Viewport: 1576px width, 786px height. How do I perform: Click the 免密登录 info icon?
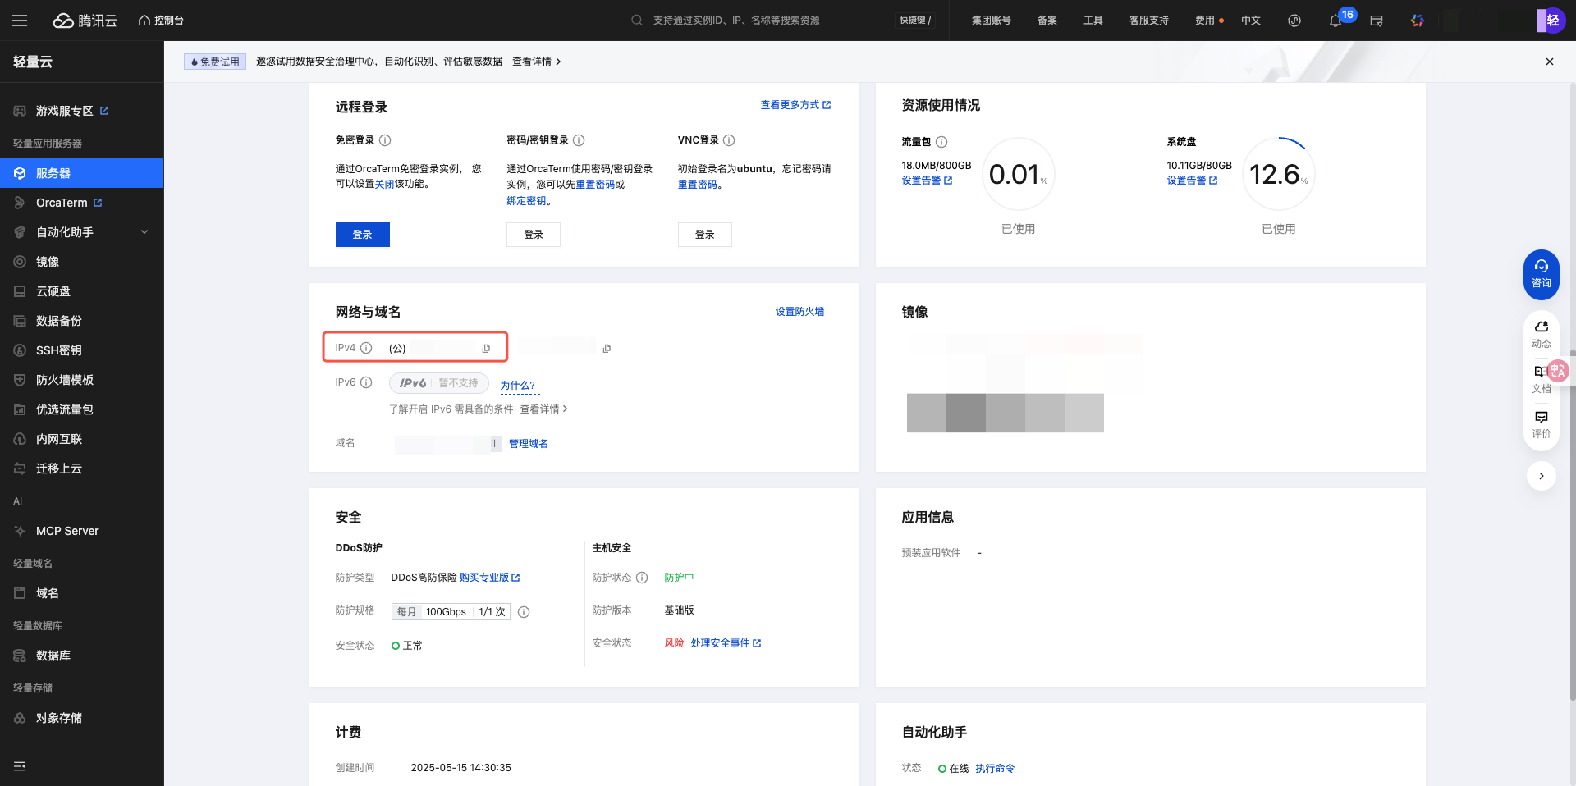coord(385,140)
